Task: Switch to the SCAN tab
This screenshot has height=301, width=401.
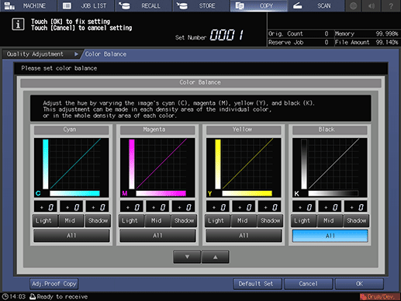Action: click(x=316, y=5)
